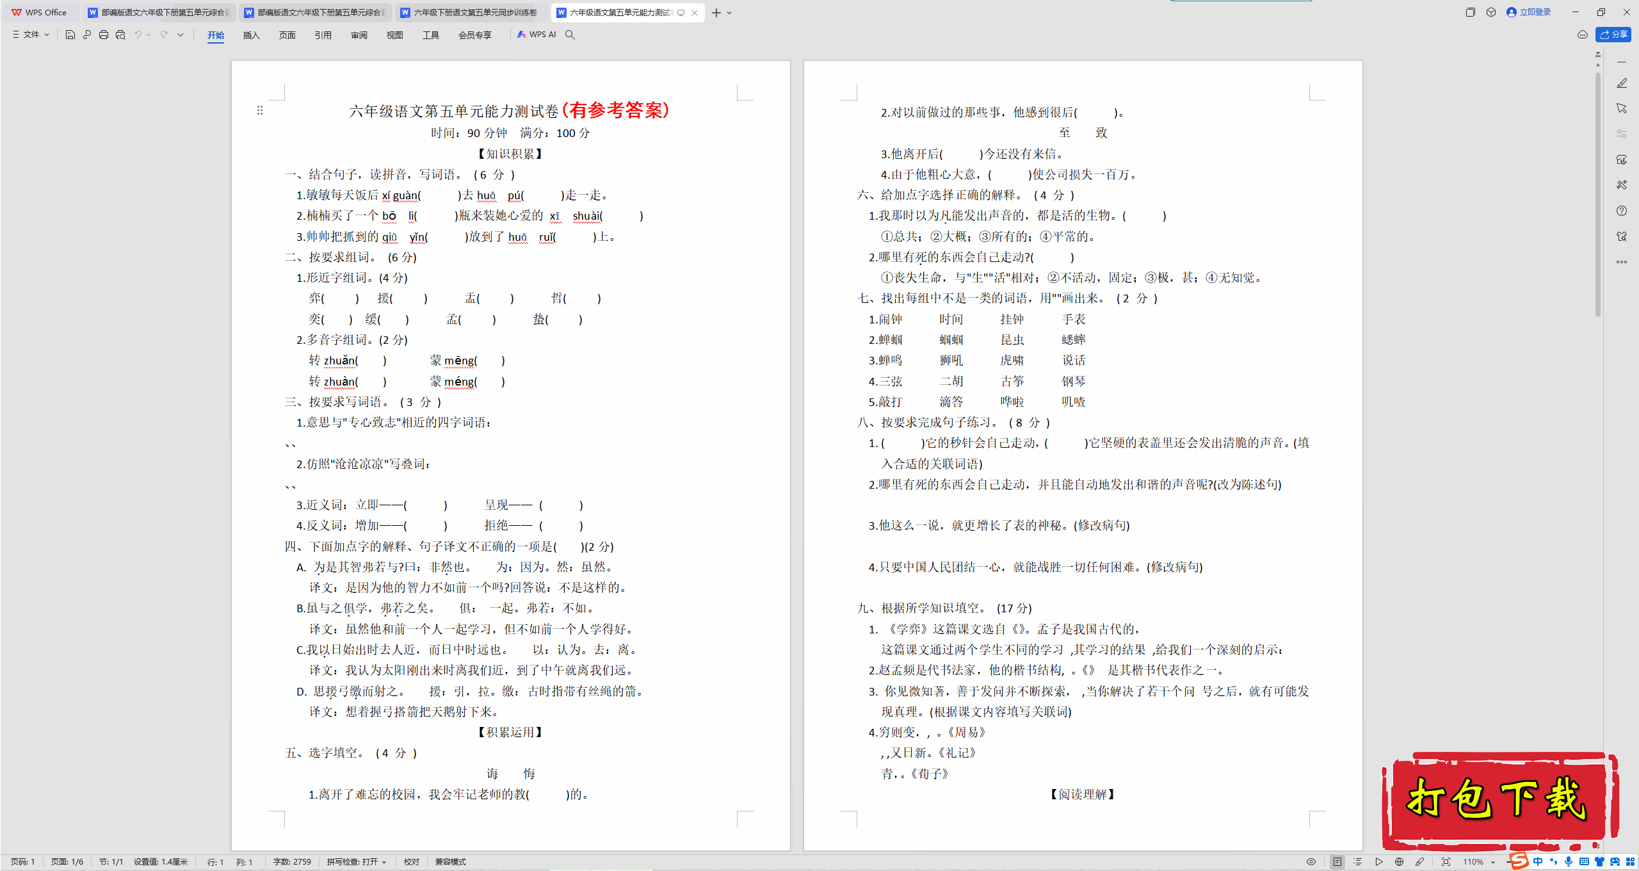
Task: Select the 视图 ribbon tab
Action: [x=395, y=35]
